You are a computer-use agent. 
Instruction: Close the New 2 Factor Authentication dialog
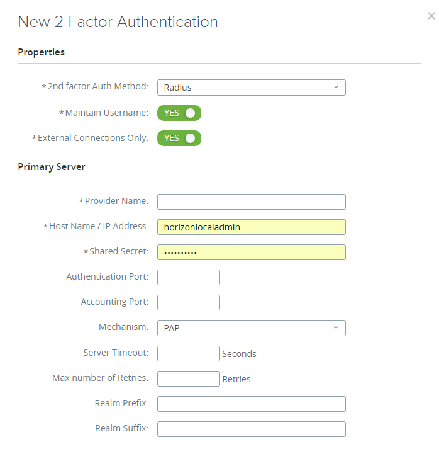pyautogui.click(x=431, y=16)
